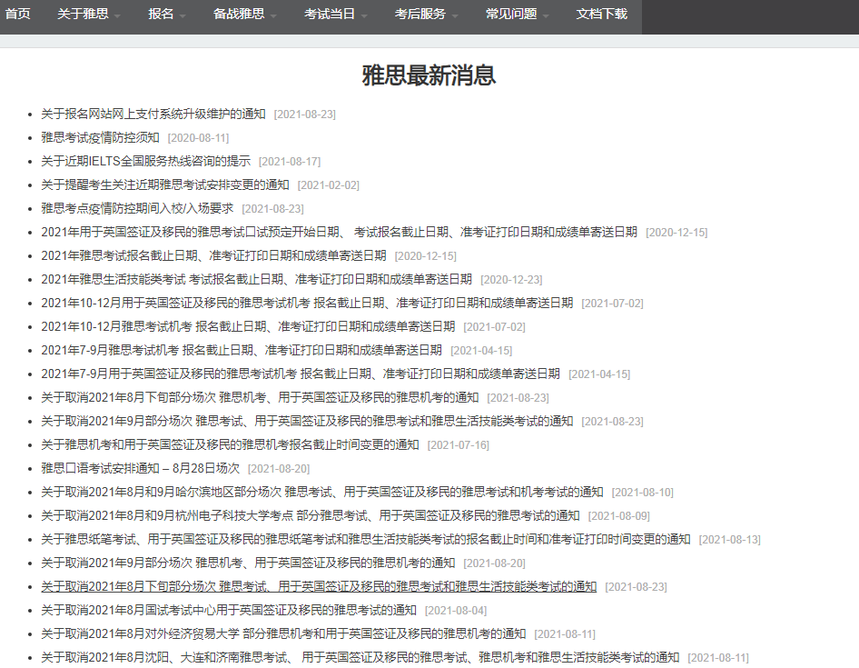The image size is (859, 668).
Task: Open 关于近期IELTS全国服务热线咨询的提示 link
Action: [145, 161]
